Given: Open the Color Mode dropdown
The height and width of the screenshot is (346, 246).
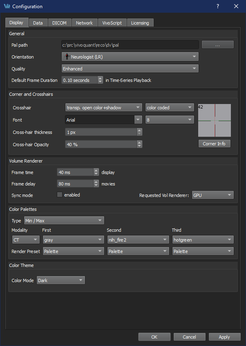Looking at the screenshot, I should 60,280.
